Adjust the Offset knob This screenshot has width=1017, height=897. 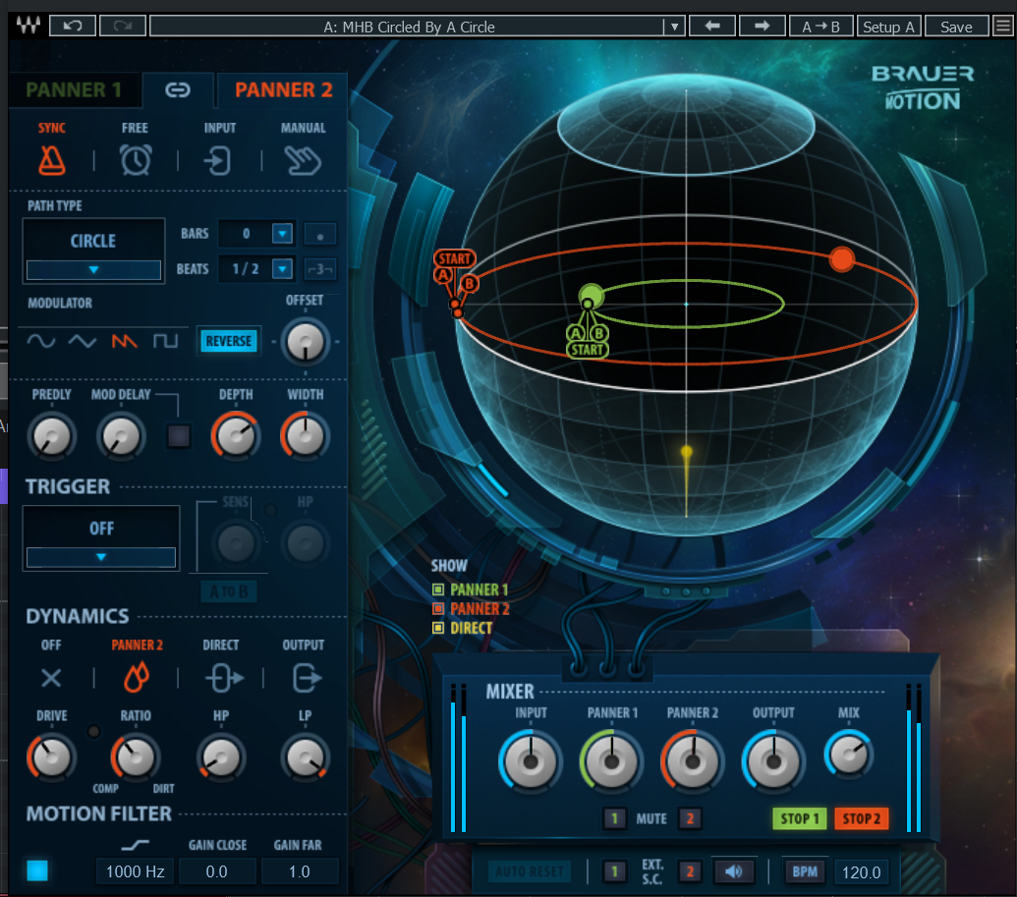305,342
